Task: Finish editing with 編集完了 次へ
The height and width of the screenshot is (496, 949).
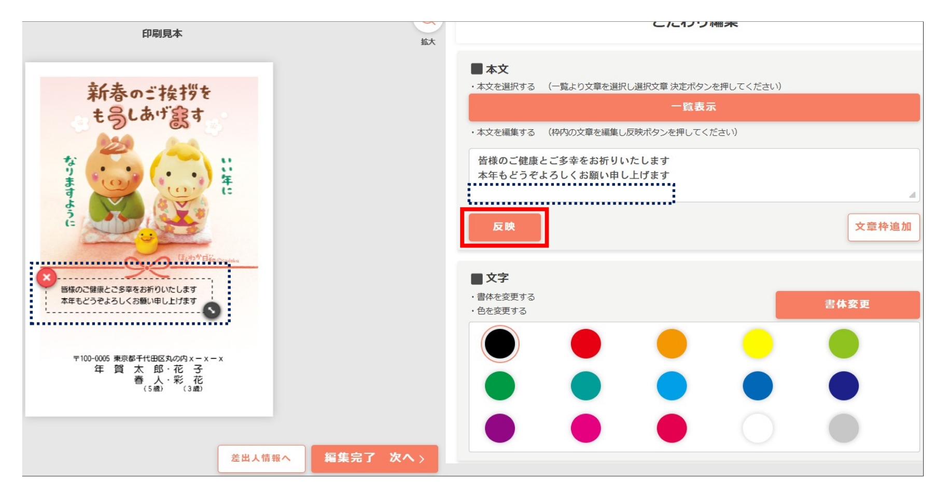Action: click(374, 459)
